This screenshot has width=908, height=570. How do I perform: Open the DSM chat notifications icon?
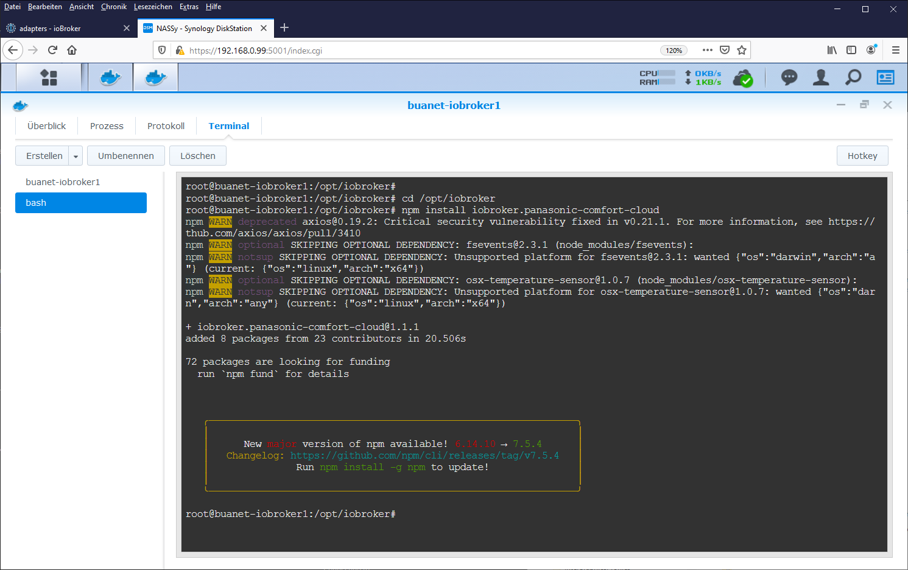[789, 77]
